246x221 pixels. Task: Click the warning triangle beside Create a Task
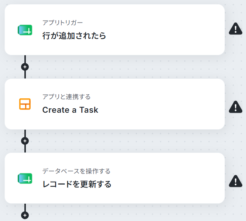[x=236, y=107]
